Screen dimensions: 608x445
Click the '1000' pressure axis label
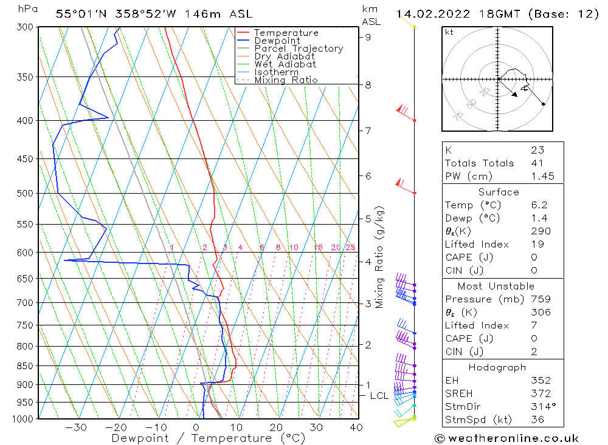pyautogui.click(x=23, y=419)
